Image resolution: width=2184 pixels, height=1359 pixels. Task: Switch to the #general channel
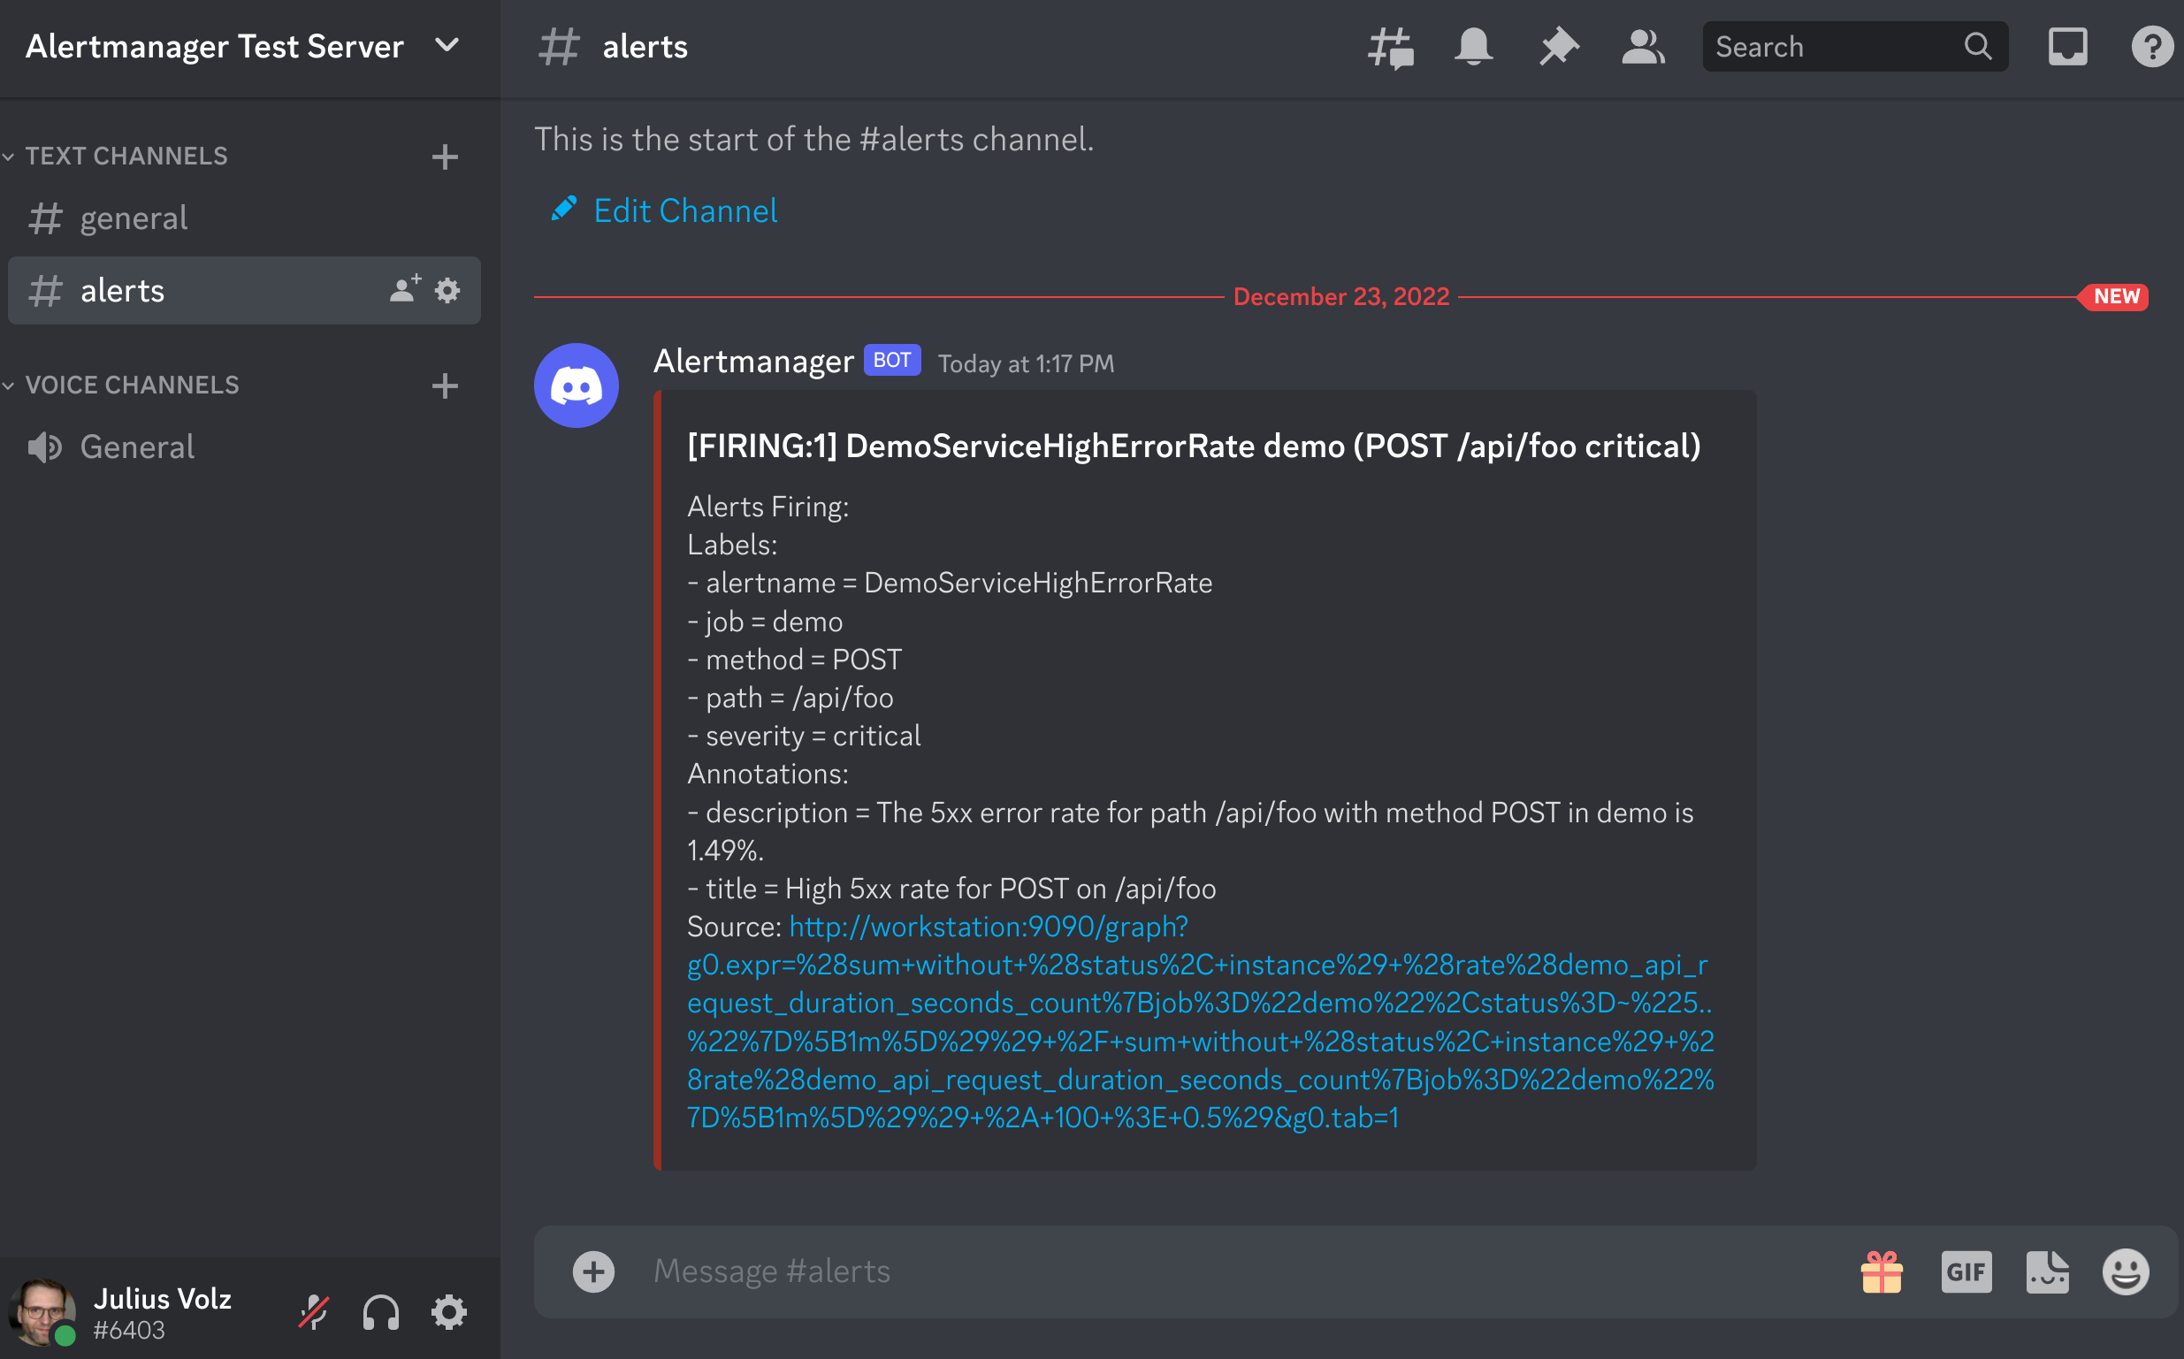[134, 218]
